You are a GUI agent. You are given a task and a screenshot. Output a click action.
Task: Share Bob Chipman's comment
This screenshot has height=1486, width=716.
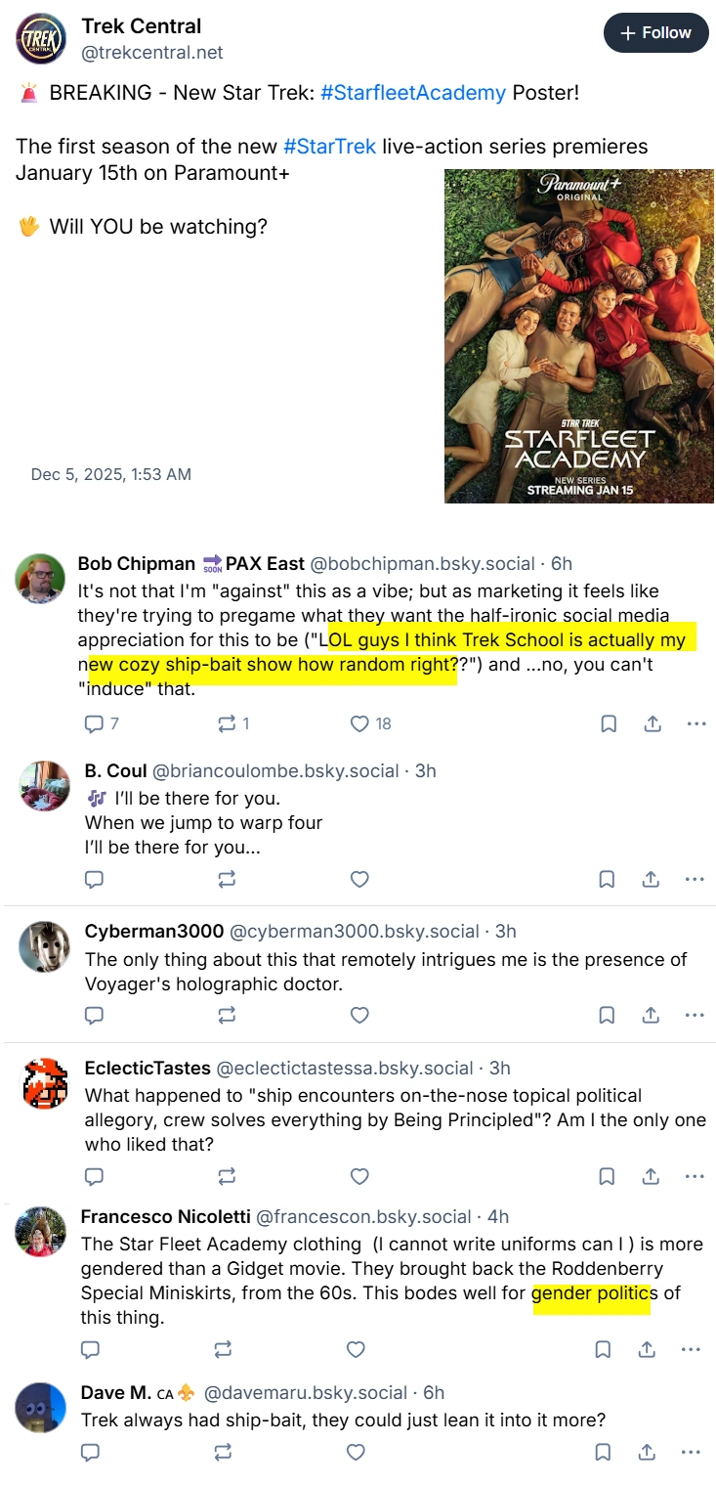click(x=652, y=723)
